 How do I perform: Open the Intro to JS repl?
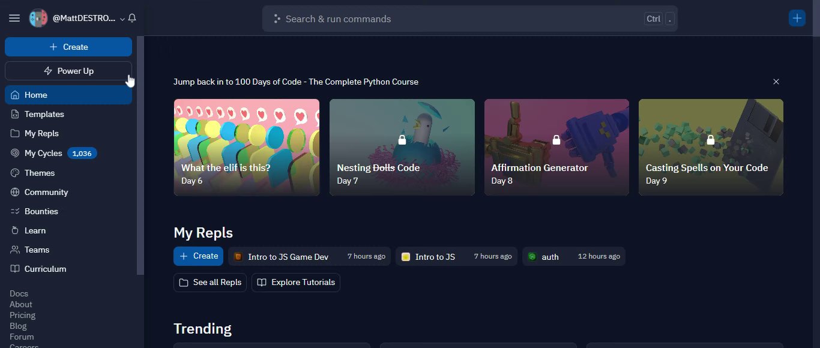(456, 256)
